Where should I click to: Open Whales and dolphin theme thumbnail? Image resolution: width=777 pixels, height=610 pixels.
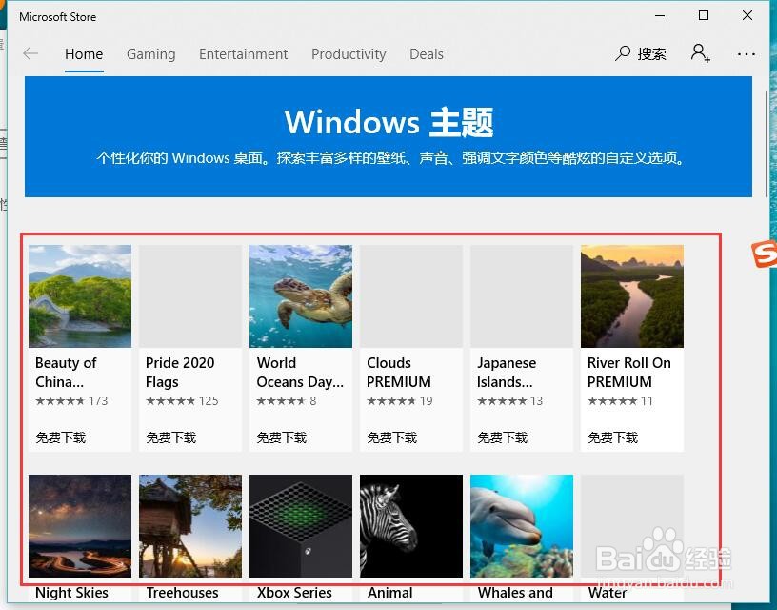pyautogui.click(x=522, y=526)
